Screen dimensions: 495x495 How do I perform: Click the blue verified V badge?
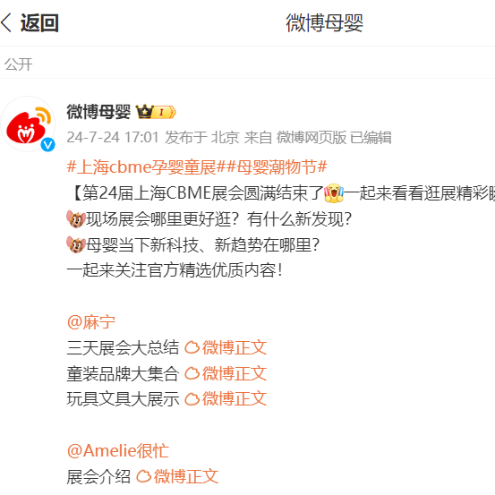click(48, 145)
